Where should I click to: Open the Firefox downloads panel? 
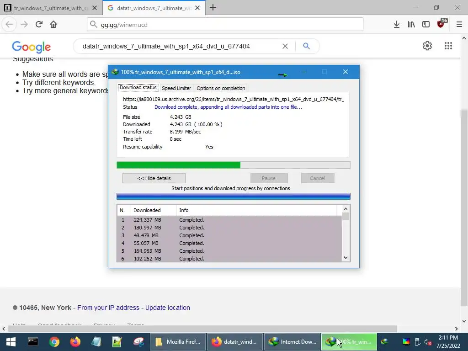396,25
